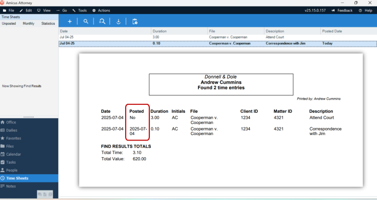Switch to the Statistics tab
377x200 pixels.
point(48,23)
